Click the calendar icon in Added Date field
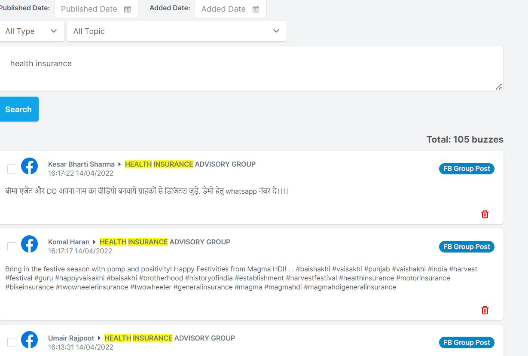The image size is (528, 356). pyautogui.click(x=256, y=9)
